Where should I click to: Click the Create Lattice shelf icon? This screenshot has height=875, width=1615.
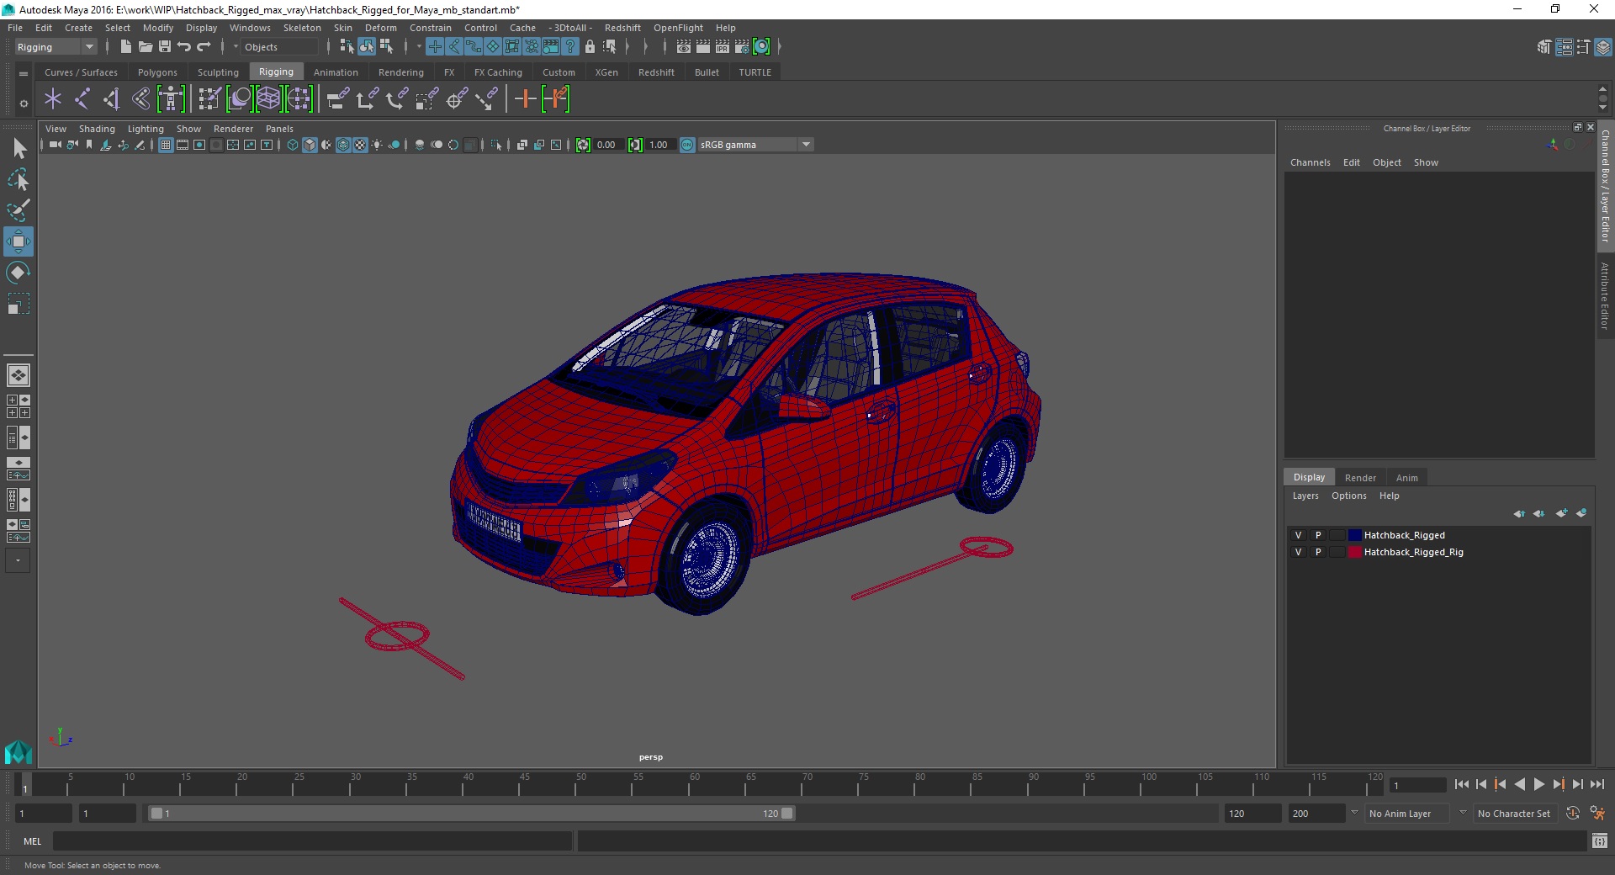coord(268,99)
